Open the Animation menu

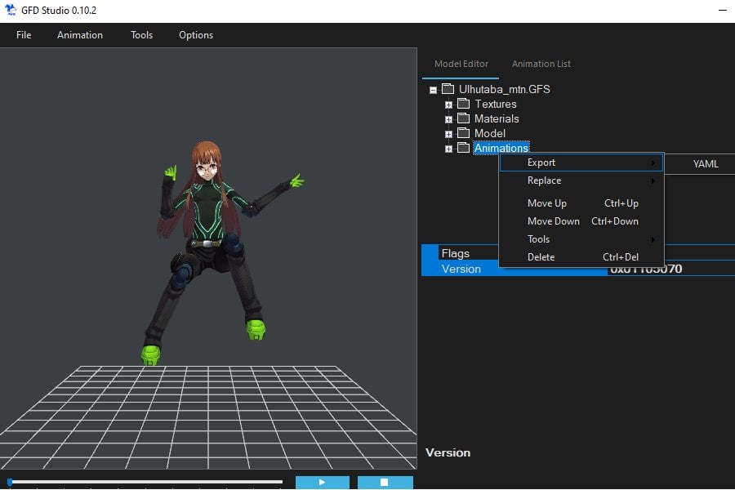click(80, 35)
